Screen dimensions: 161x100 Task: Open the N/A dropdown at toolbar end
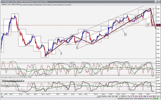[x=158, y=96]
